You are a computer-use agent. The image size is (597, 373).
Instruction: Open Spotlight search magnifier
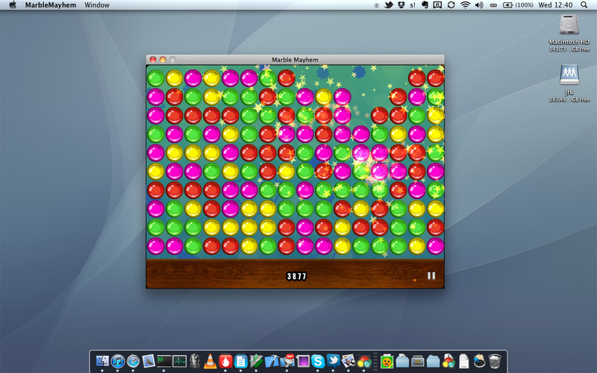click(584, 5)
